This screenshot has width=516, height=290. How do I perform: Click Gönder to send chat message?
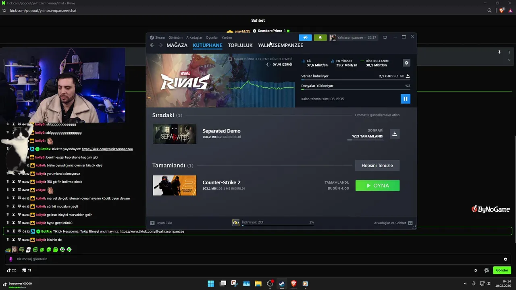click(502, 270)
